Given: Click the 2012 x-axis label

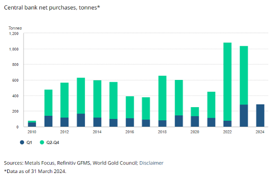Looking at the screenshot, I should tap(64, 132).
